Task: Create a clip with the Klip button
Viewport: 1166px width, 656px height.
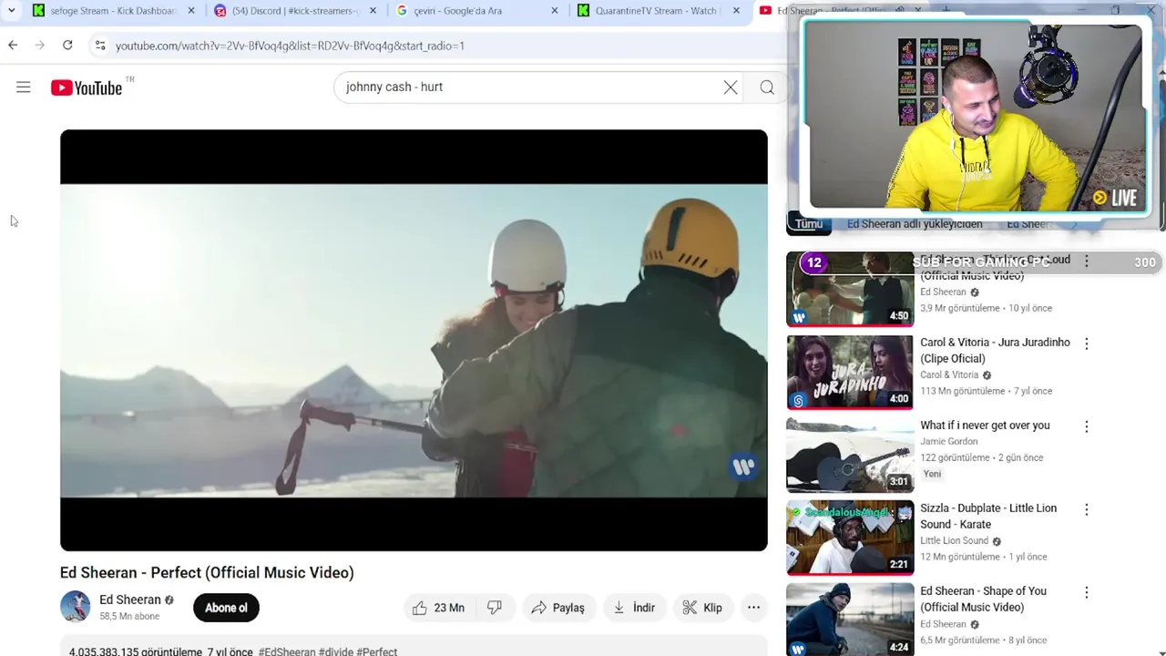Action: [x=702, y=608]
